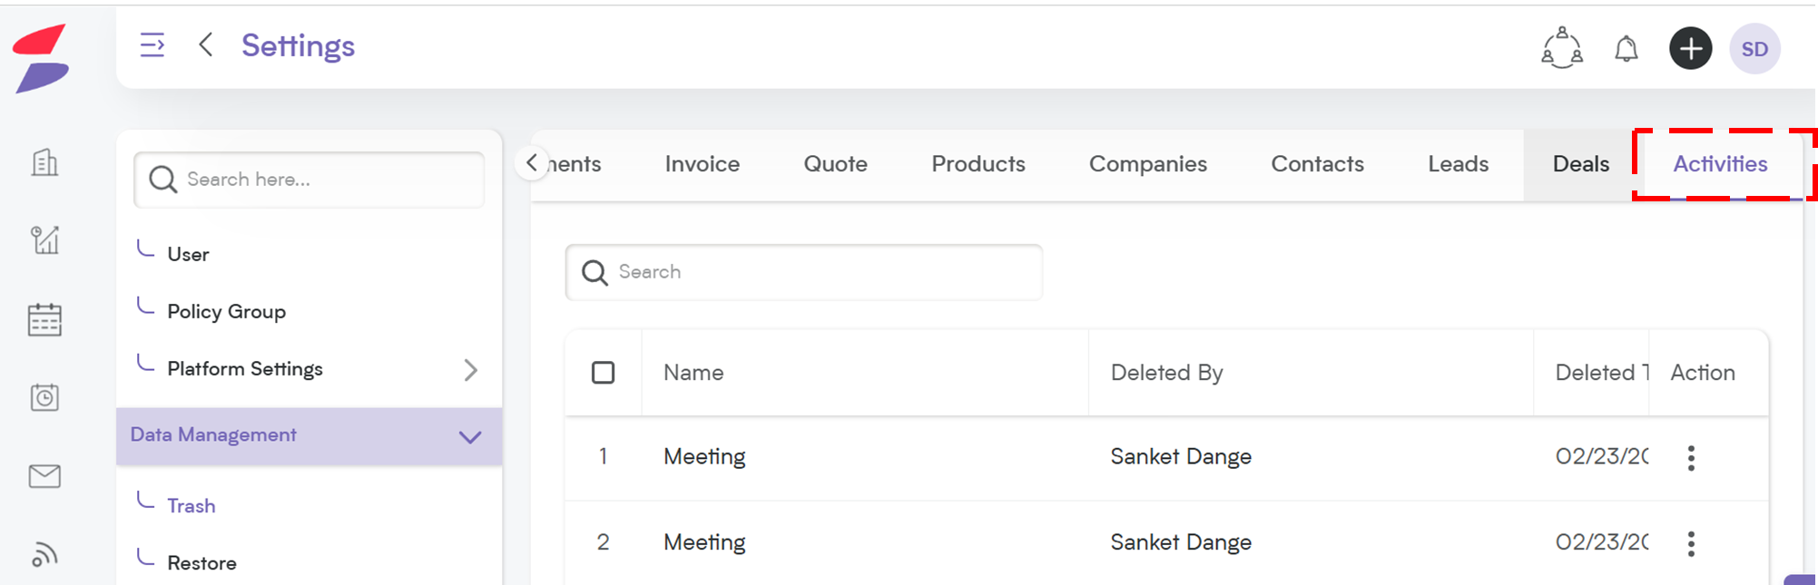Open the building icon in left sidebar
The height and width of the screenshot is (585, 1818).
click(44, 162)
